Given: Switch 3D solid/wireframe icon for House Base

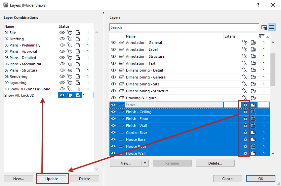Looking at the screenshot, I should (253, 139).
